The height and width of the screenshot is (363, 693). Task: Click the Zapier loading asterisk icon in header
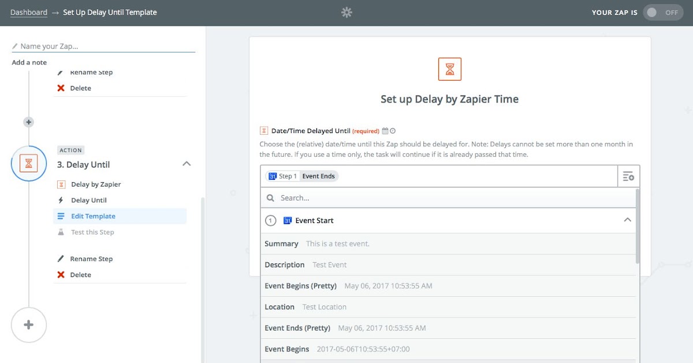[346, 12]
